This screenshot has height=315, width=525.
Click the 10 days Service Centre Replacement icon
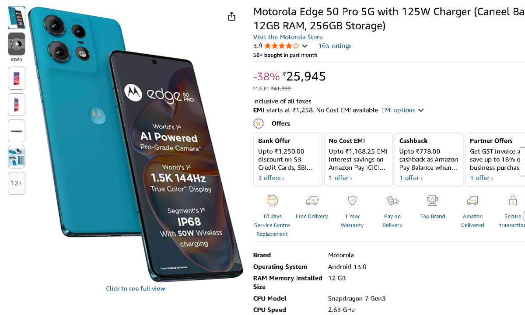click(272, 201)
